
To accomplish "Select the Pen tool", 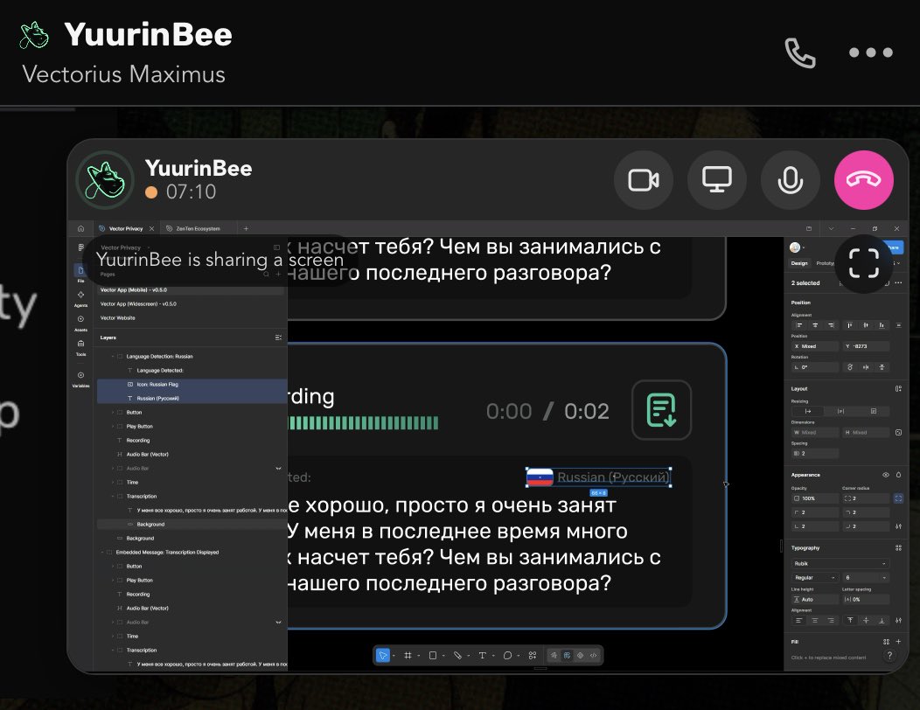I will click(457, 656).
